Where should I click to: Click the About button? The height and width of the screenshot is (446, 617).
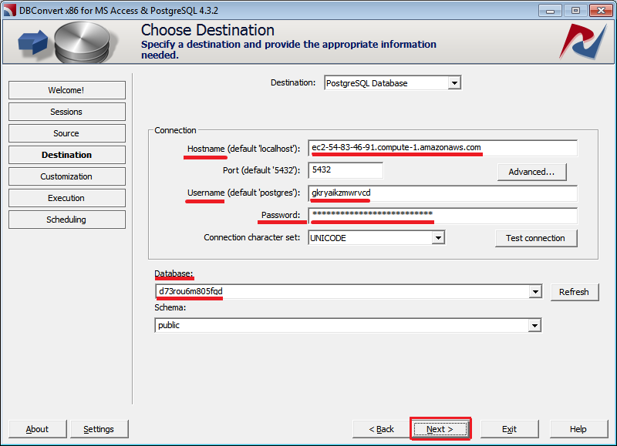pyautogui.click(x=37, y=429)
